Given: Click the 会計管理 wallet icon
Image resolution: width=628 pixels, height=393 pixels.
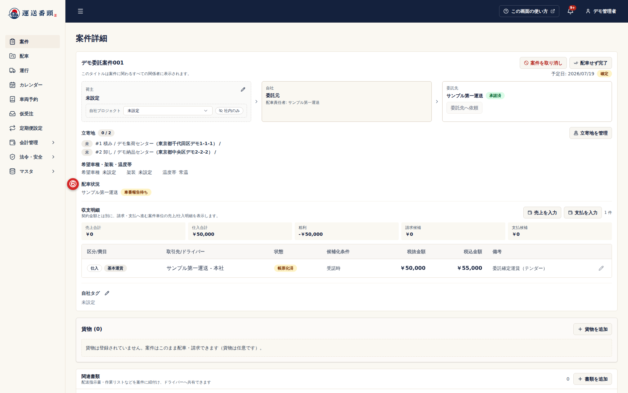Looking at the screenshot, I should [x=12, y=142].
